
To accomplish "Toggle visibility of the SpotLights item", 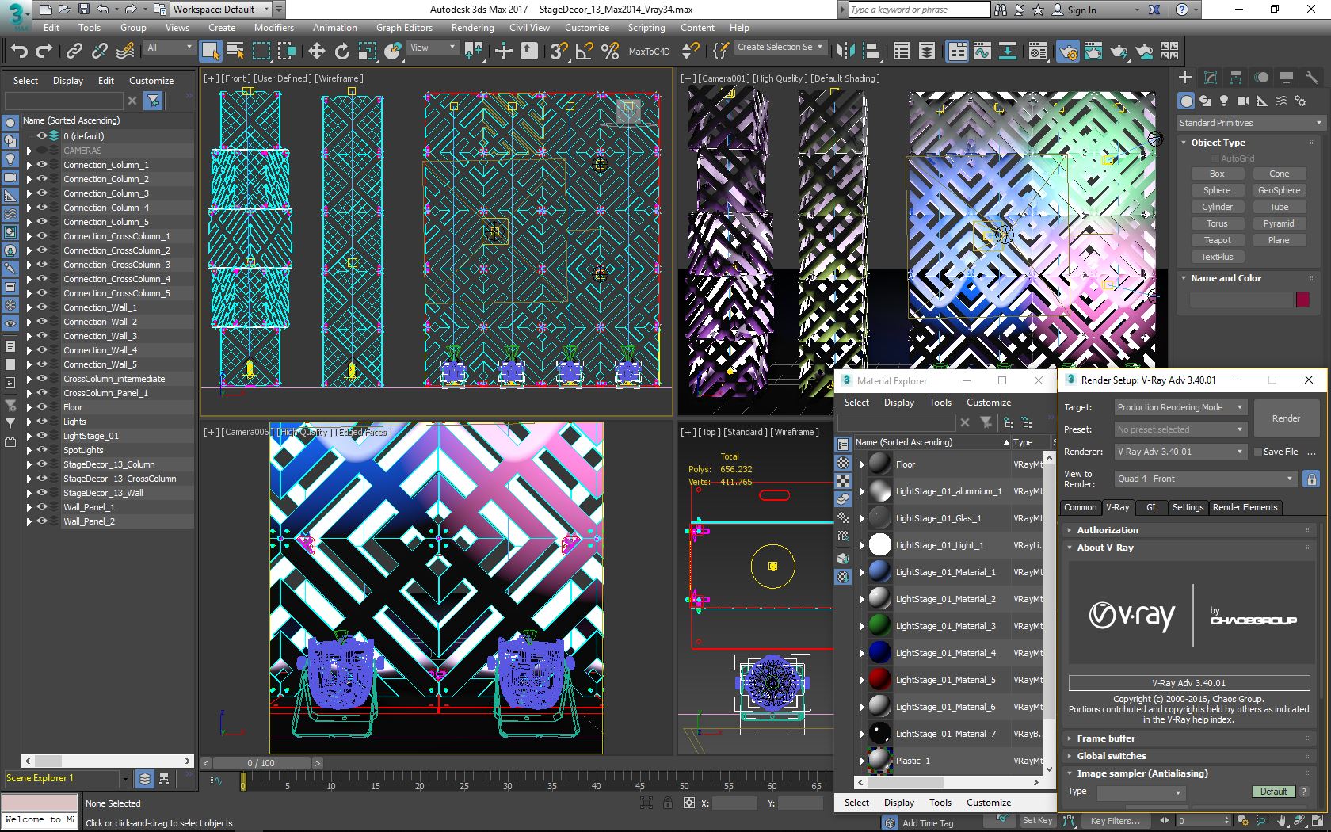I will click(x=43, y=450).
